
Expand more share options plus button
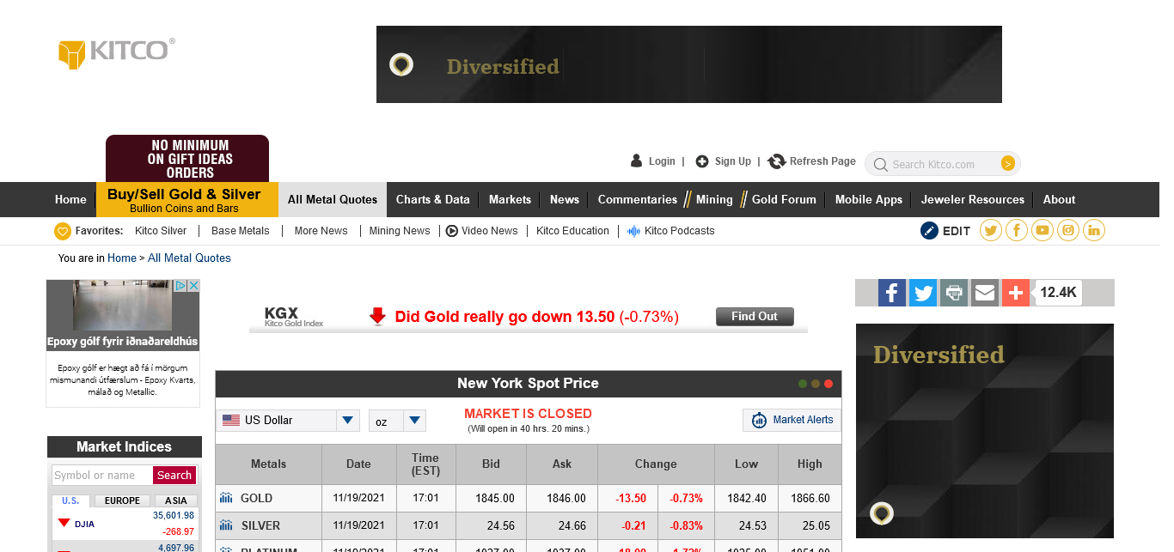click(1015, 293)
